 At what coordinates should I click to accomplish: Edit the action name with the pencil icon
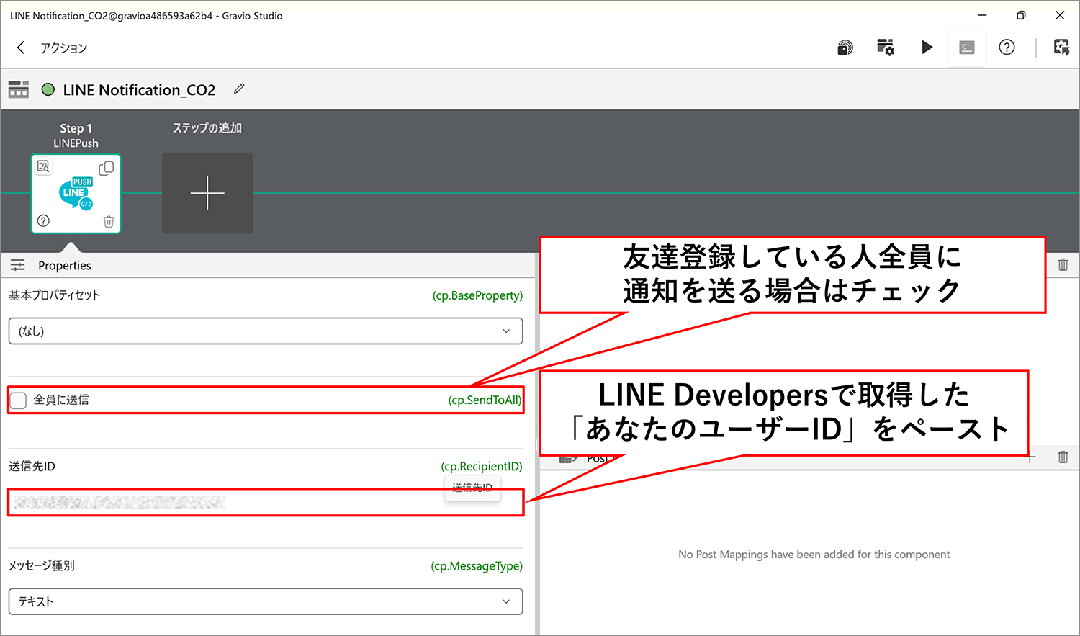tap(239, 89)
